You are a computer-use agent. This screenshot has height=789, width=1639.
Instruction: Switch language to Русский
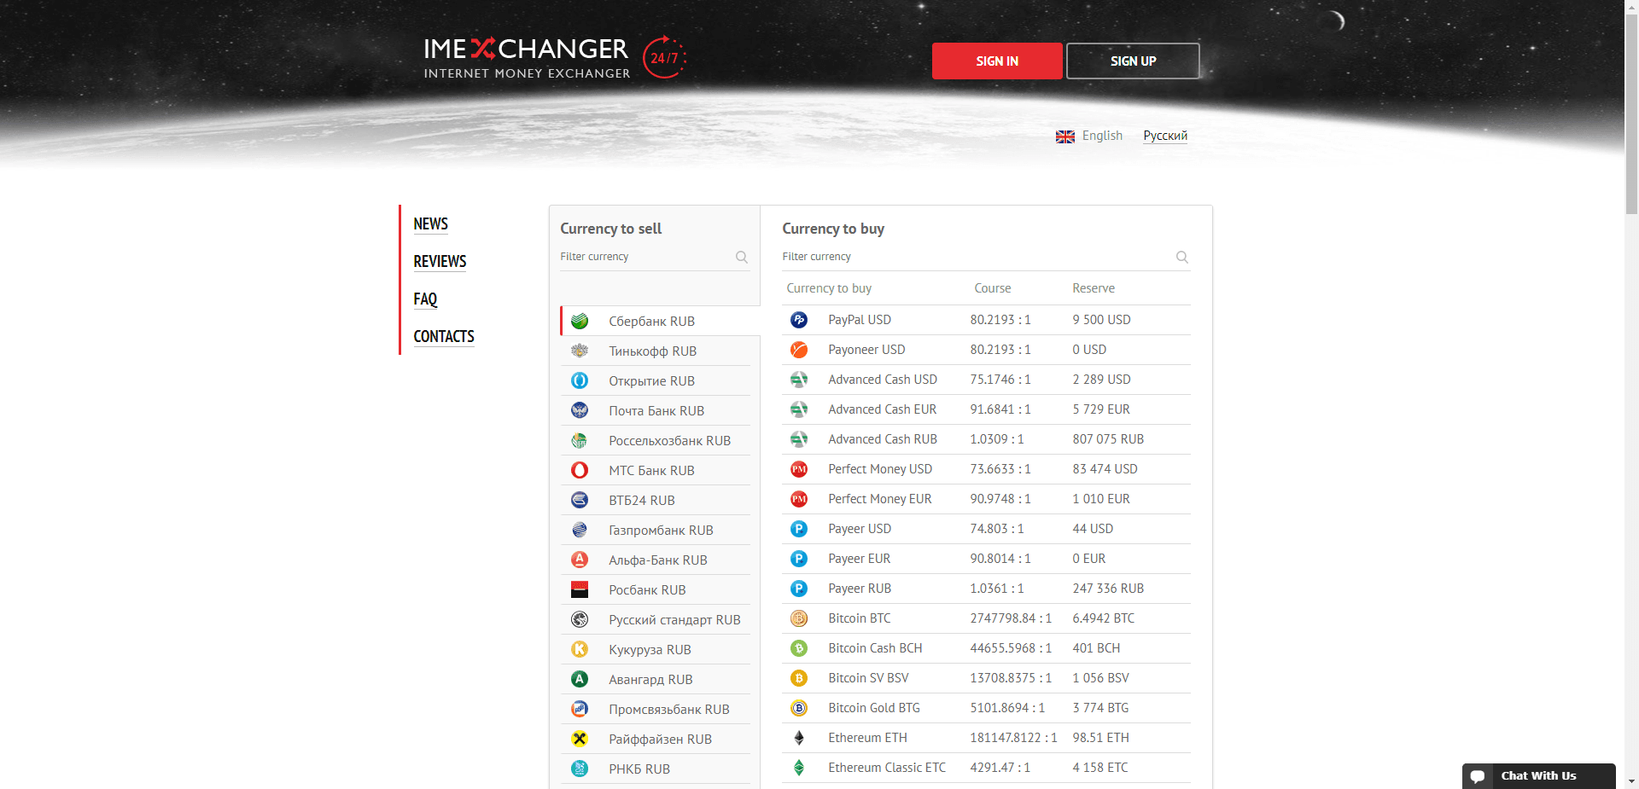[x=1165, y=136]
